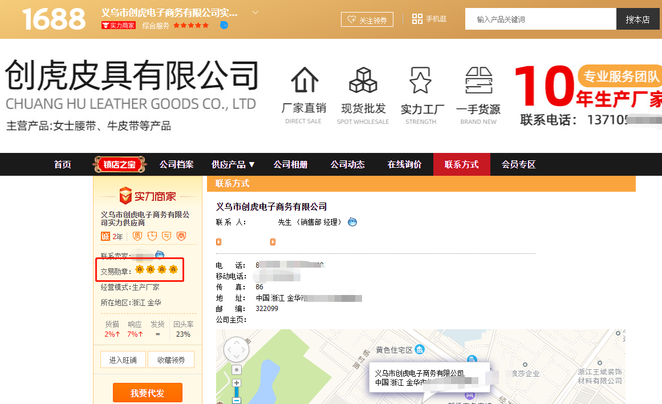Open the 镇店之宝 badge tab
This screenshot has width=662, height=404.
(120, 164)
